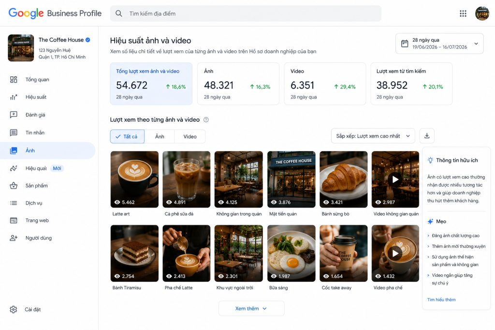The height and width of the screenshot is (330, 495).
Task: Select the Tổng lượt xem ảnh và video card
Action: (151, 84)
